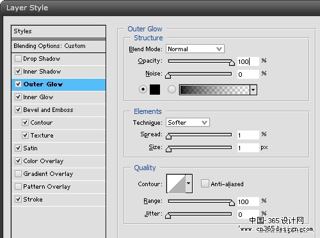Select the Stroke row label
320x238 pixels.
pyautogui.click(x=33, y=200)
